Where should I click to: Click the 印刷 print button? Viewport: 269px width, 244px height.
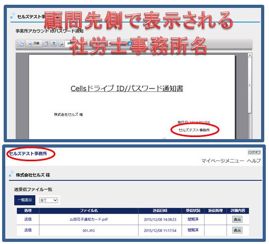point(34,43)
